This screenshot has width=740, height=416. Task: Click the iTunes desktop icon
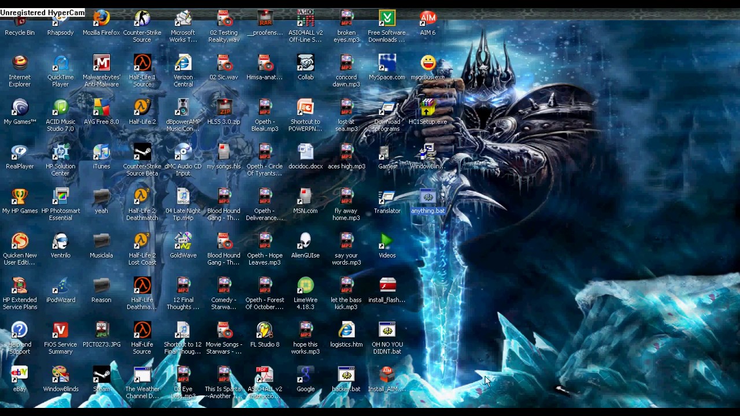[101, 156]
